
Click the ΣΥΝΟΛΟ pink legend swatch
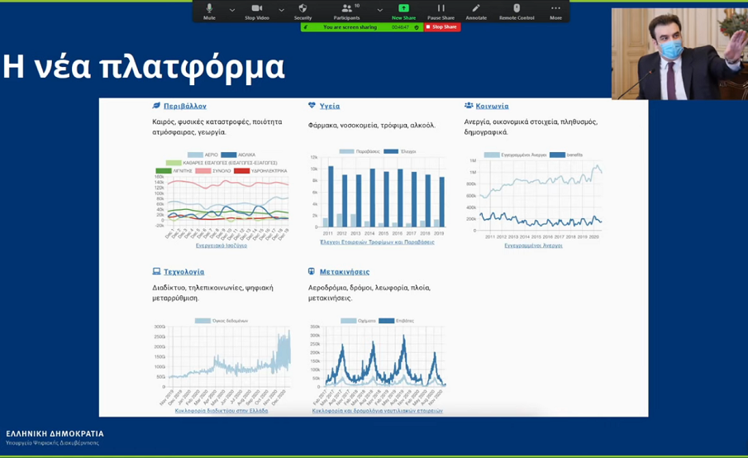(x=202, y=171)
